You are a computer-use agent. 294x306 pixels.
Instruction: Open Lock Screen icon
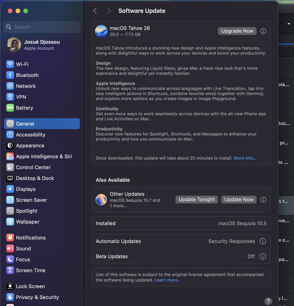coord(10,286)
